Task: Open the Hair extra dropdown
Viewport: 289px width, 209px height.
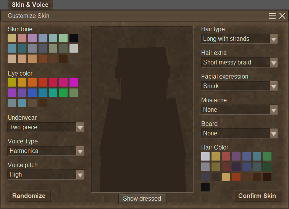Action: [x=239, y=63]
